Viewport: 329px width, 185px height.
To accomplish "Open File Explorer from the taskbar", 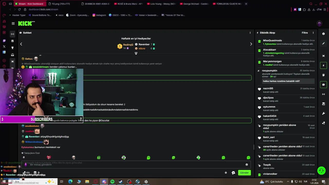I will click(x=87, y=182).
